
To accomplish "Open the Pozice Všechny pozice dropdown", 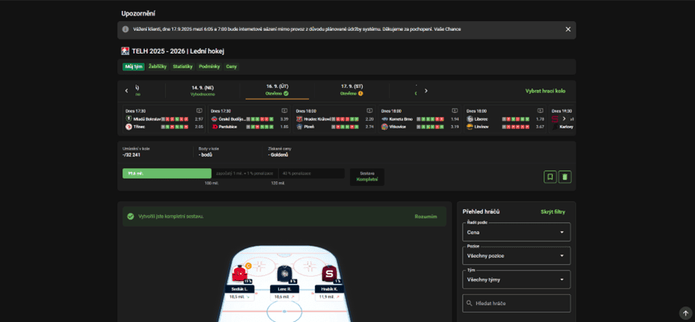I will tap(516, 256).
